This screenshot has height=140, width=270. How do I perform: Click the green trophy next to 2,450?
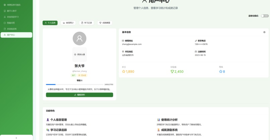[x=172, y=71]
